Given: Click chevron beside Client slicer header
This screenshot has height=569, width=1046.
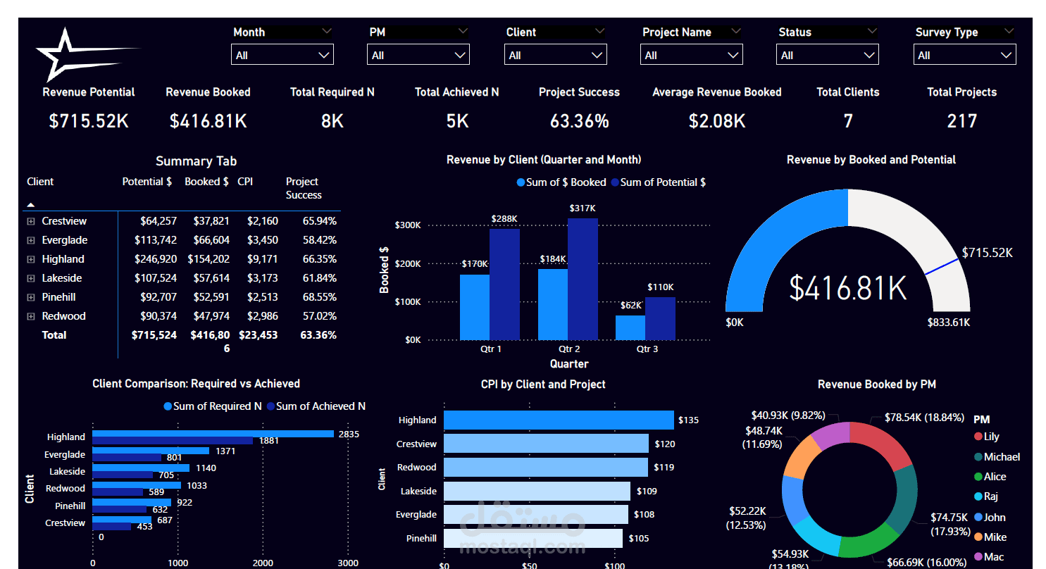Looking at the screenshot, I should 599,32.
